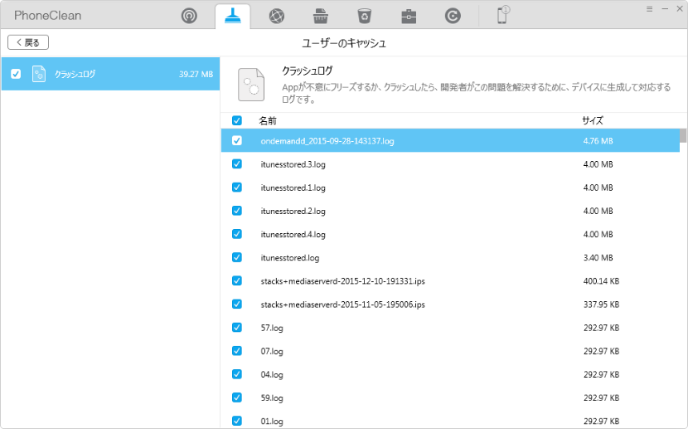
Task: Select file name 01.log
Action: (272, 421)
